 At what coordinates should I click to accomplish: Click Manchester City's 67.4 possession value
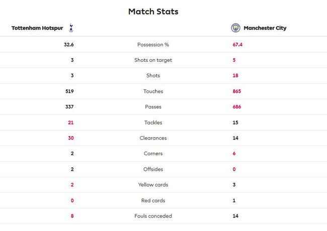click(237, 45)
